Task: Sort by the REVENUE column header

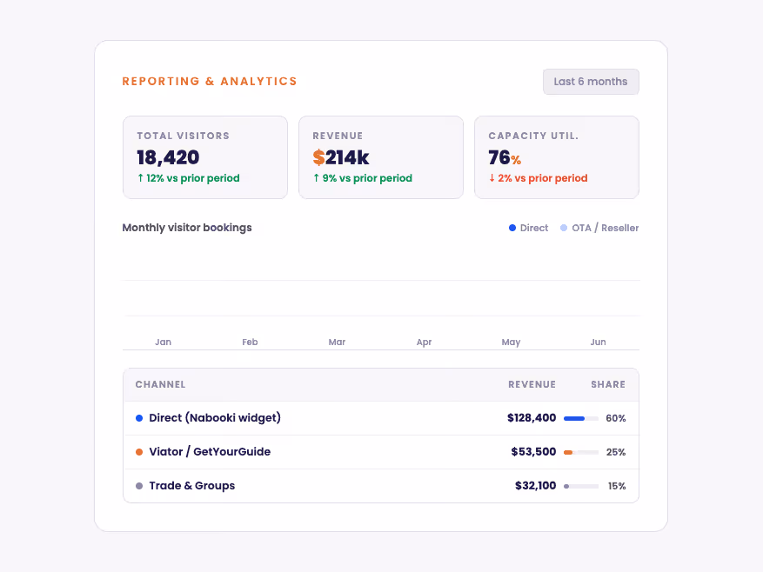Action: pyautogui.click(x=532, y=384)
